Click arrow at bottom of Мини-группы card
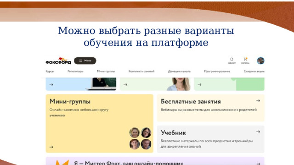294x165 pixels. pyautogui.click(x=51, y=147)
